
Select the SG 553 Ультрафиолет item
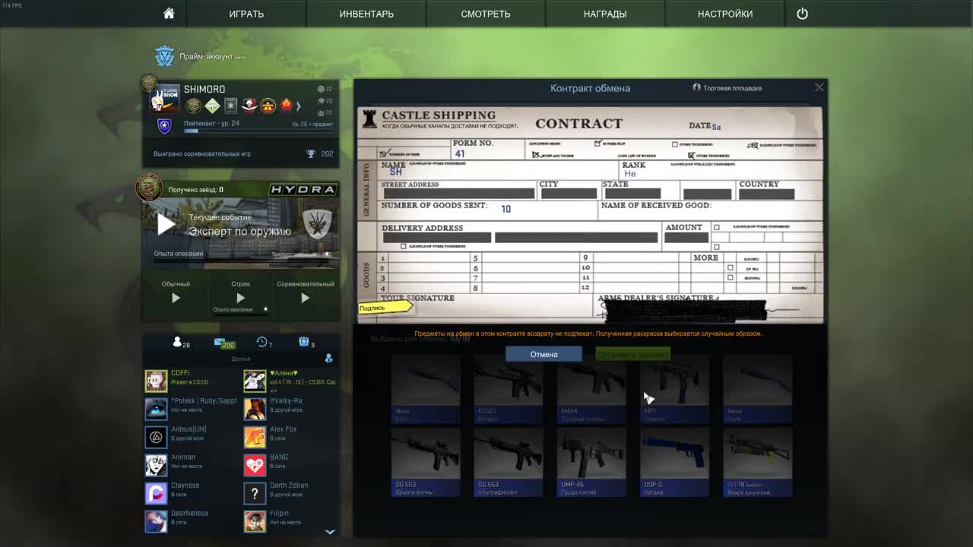click(509, 463)
